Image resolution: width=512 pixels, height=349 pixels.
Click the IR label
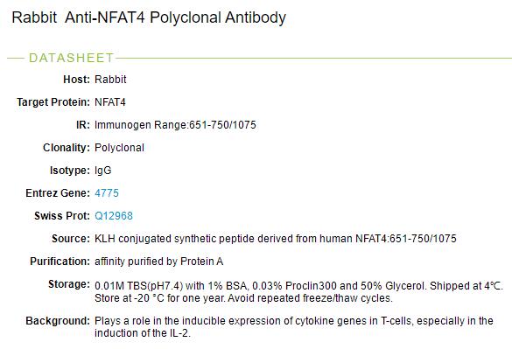coord(83,125)
